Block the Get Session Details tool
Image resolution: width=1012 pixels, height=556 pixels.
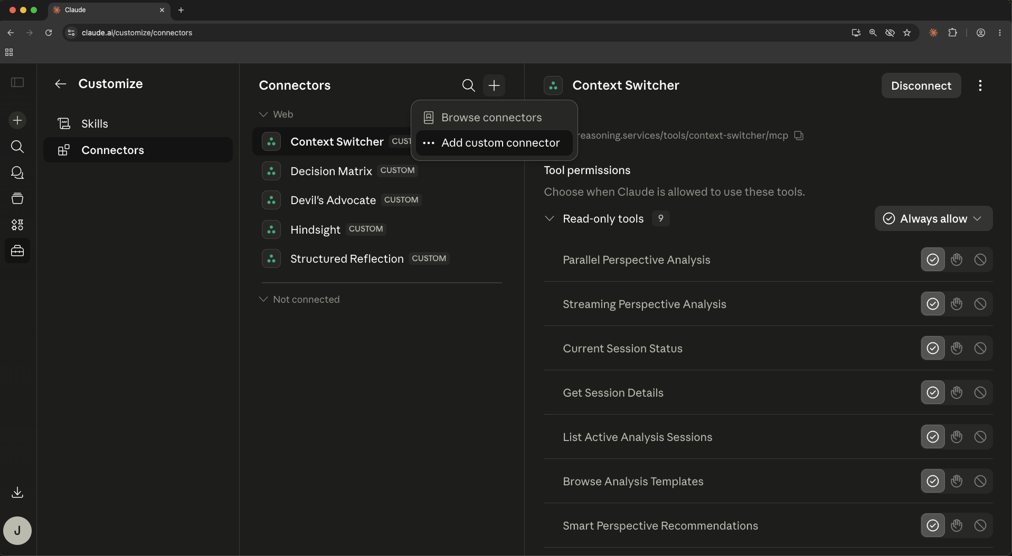(980, 392)
